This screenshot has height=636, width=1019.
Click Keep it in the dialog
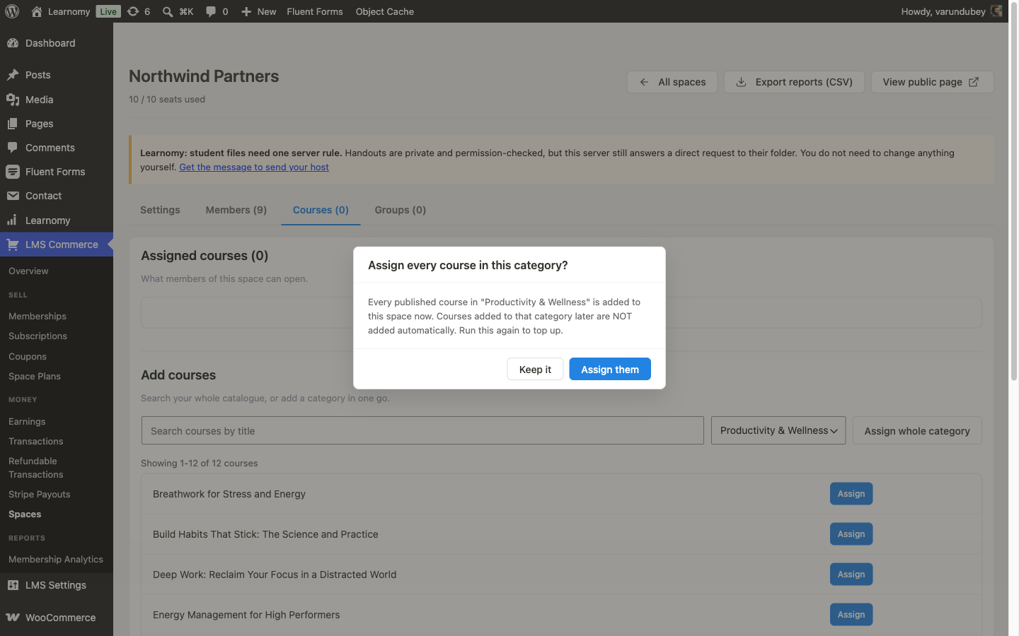[535, 369]
